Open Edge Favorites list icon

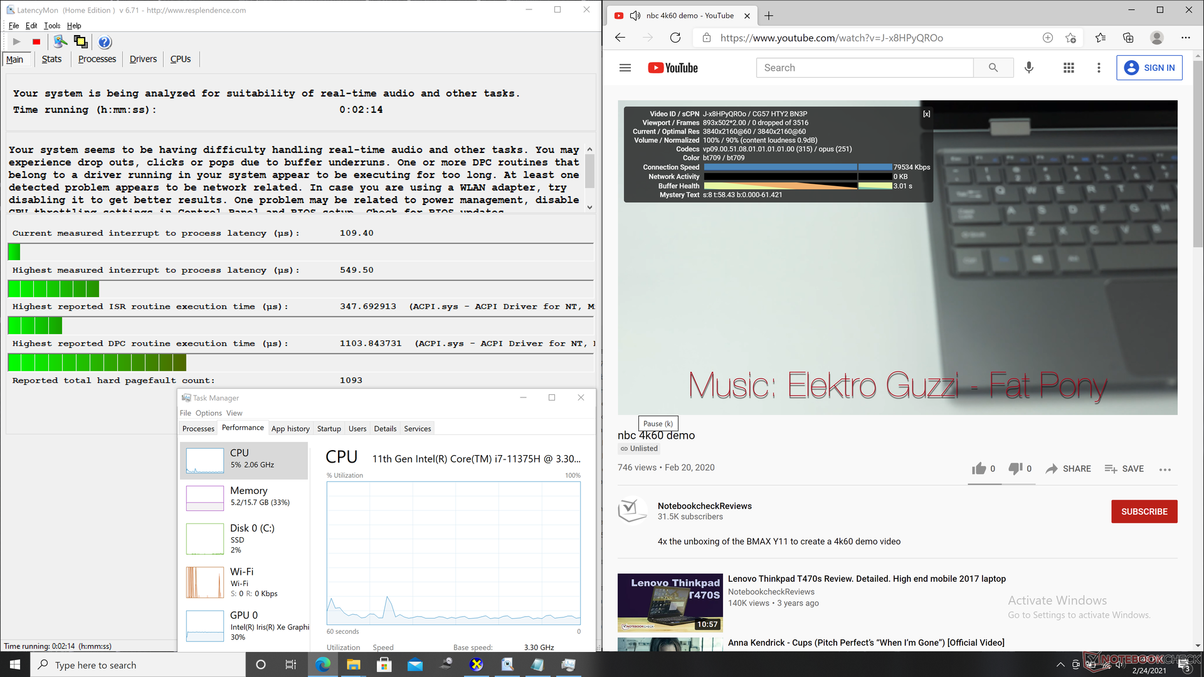pyautogui.click(x=1101, y=38)
